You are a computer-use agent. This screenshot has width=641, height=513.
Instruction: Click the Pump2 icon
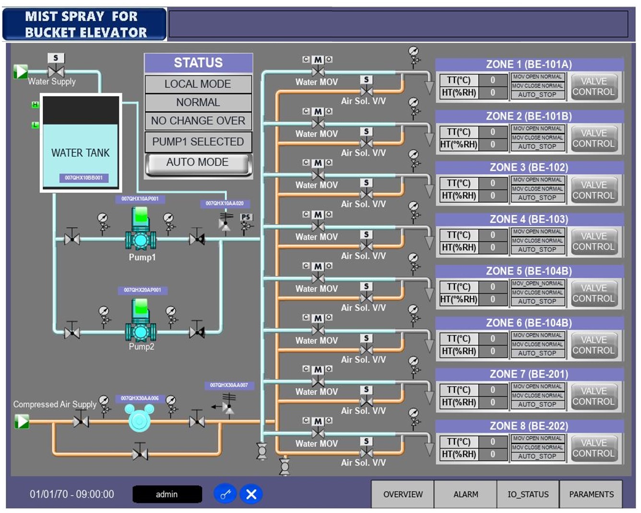(x=140, y=321)
